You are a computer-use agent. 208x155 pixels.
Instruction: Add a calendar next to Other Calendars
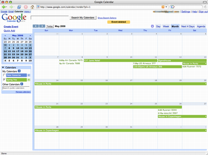[x=22, y=84]
